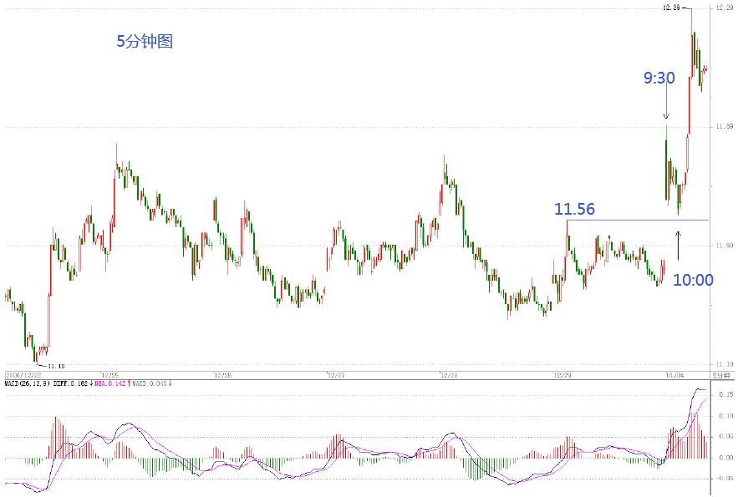Click the 11.56 resistance level label
Screen dimensions: 738x497
click(574, 209)
